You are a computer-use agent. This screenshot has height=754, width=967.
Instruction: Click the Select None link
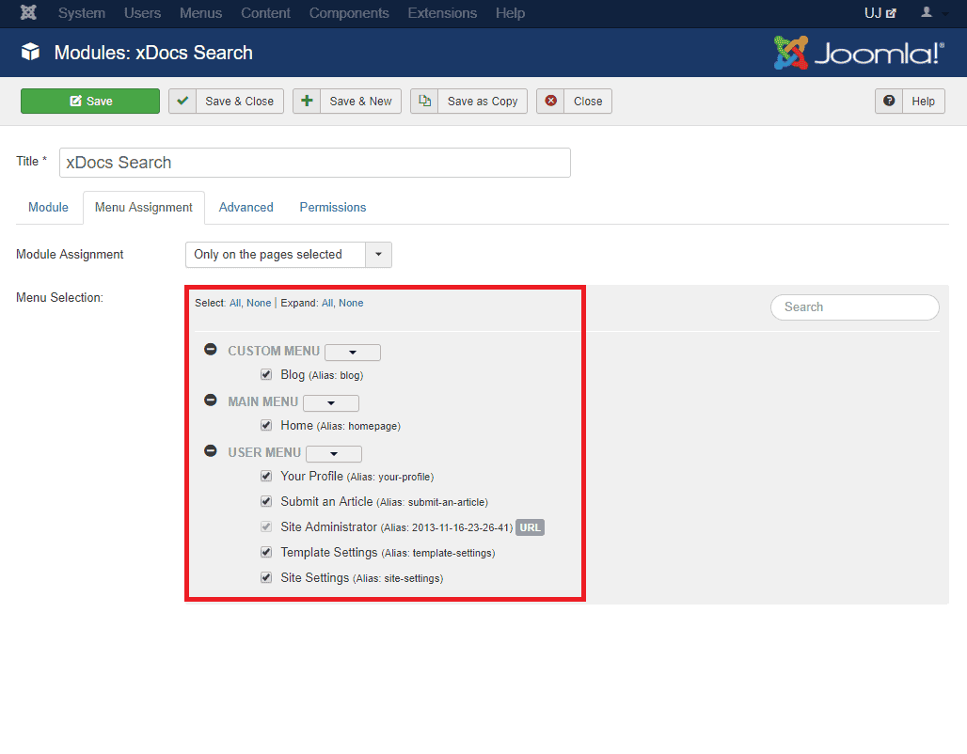click(259, 303)
